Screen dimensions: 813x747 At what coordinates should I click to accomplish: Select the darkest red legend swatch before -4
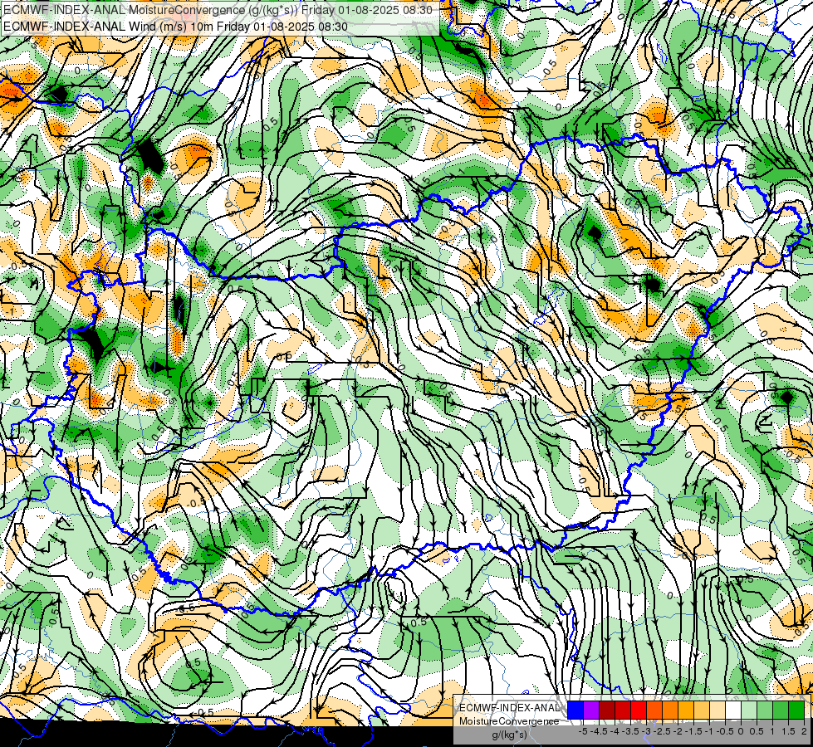click(x=607, y=710)
